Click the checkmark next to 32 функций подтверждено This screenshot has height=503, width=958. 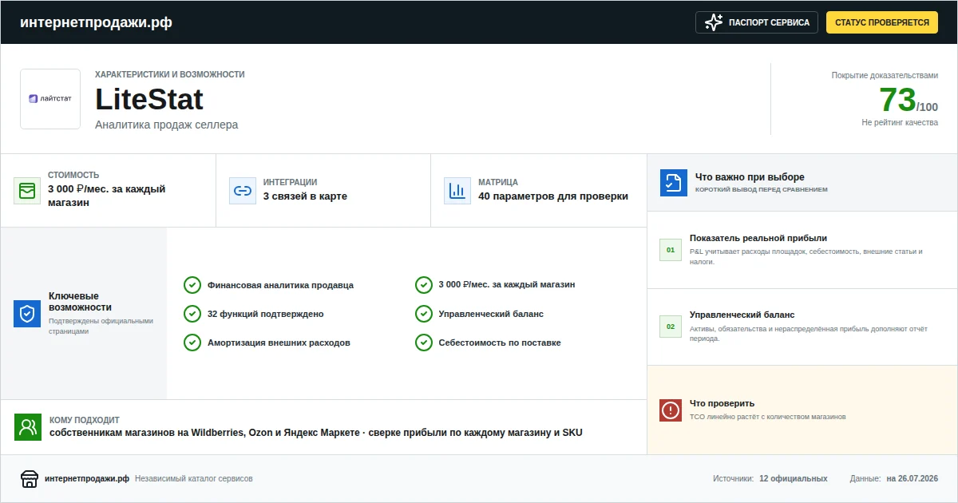[192, 314]
